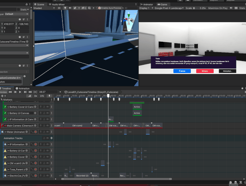This screenshot has width=246, height=186.
Task: Toggle 2D view in Scene toolbar
Action: (x=59, y=8)
